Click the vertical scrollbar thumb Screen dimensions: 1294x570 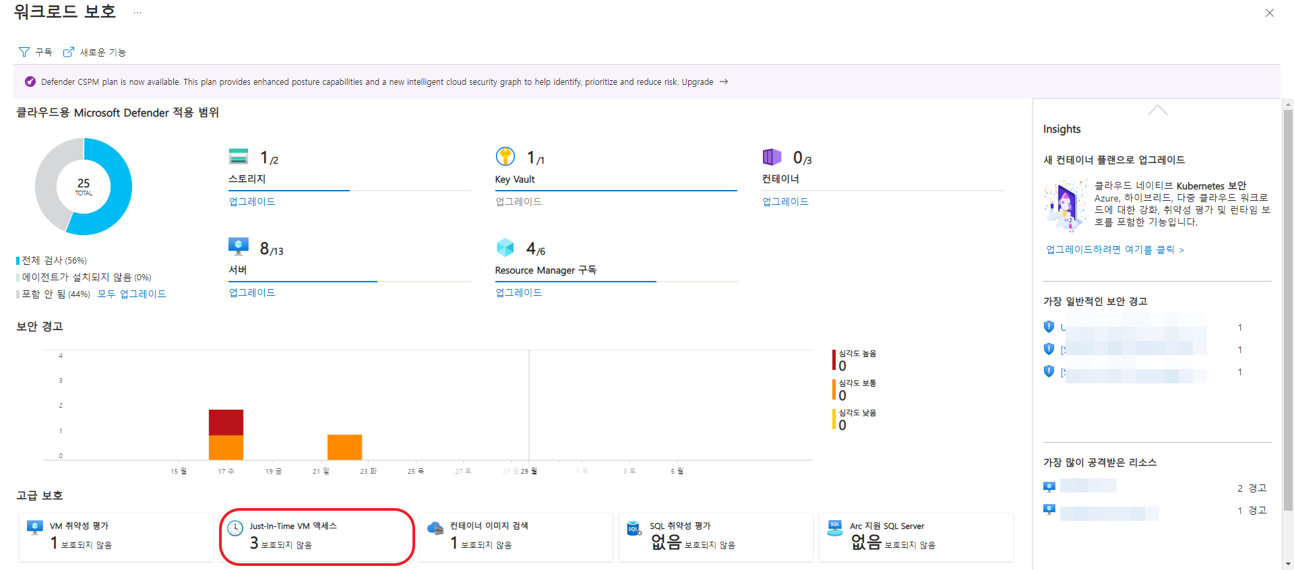(1289, 310)
